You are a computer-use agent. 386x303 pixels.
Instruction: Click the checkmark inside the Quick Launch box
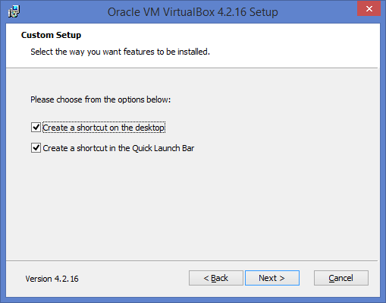point(36,147)
